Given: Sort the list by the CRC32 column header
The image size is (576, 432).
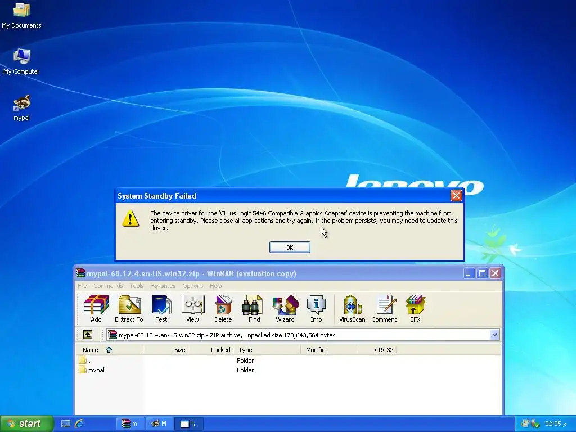Looking at the screenshot, I should (x=376, y=350).
